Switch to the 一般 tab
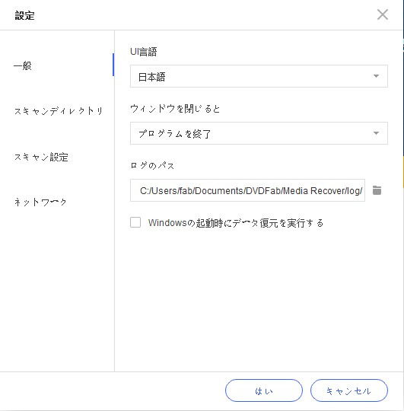 point(23,65)
